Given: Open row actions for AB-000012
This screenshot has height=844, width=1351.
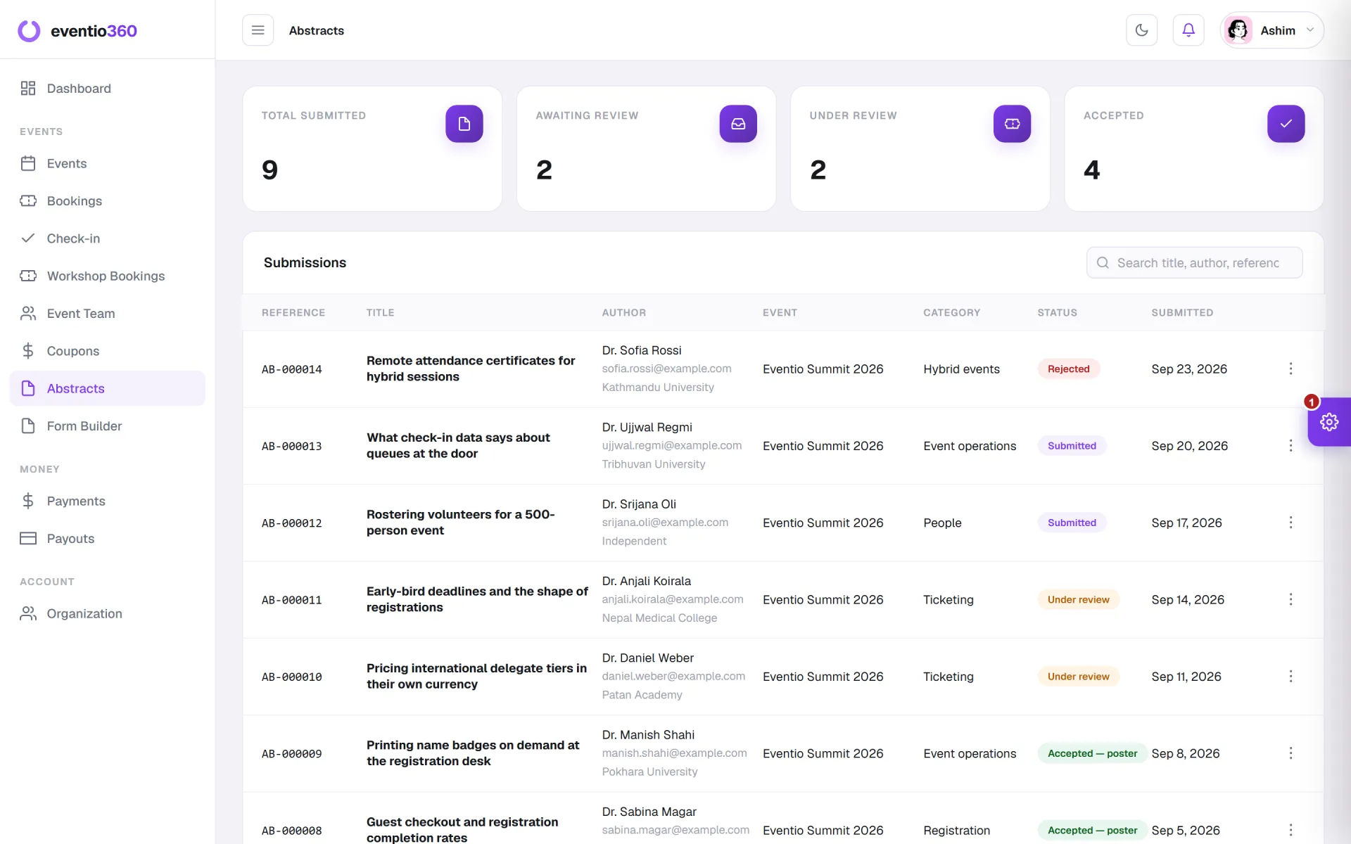Looking at the screenshot, I should click(x=1290, y=523).
